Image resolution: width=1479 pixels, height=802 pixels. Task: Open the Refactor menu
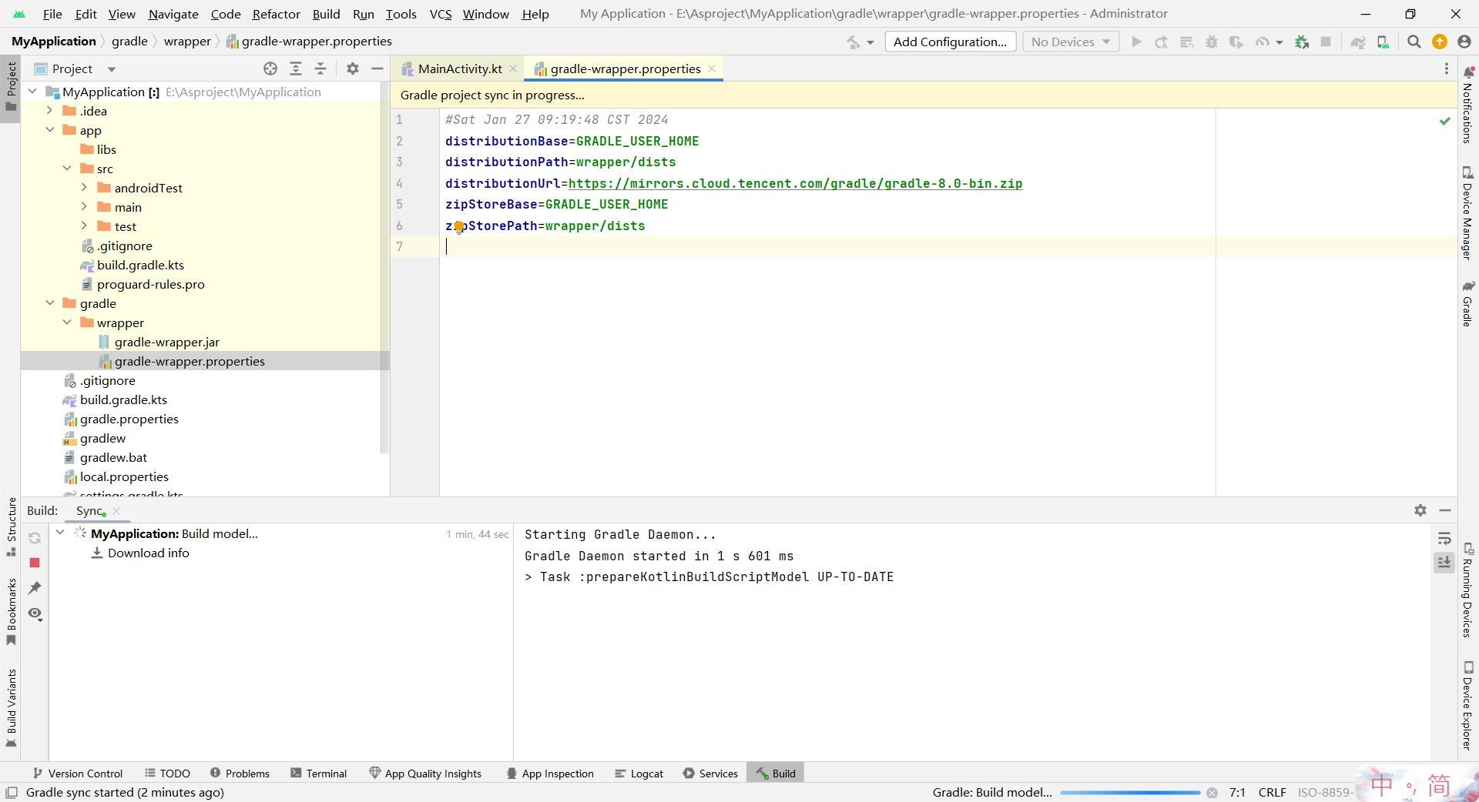tap(276, 14)
